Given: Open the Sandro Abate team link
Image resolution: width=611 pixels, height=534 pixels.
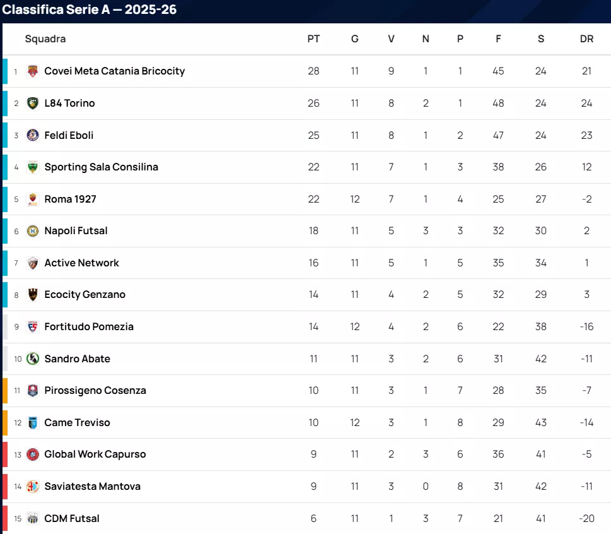Looking at the screenshot, I should click(x=77, y=359).
